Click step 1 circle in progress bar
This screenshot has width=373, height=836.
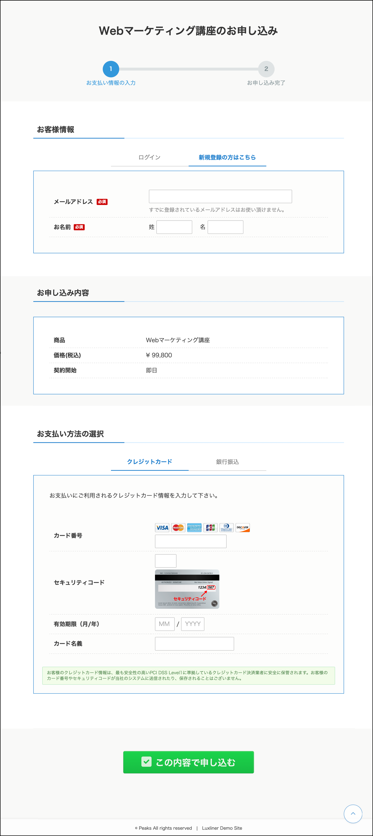click(x=111, y=69)
